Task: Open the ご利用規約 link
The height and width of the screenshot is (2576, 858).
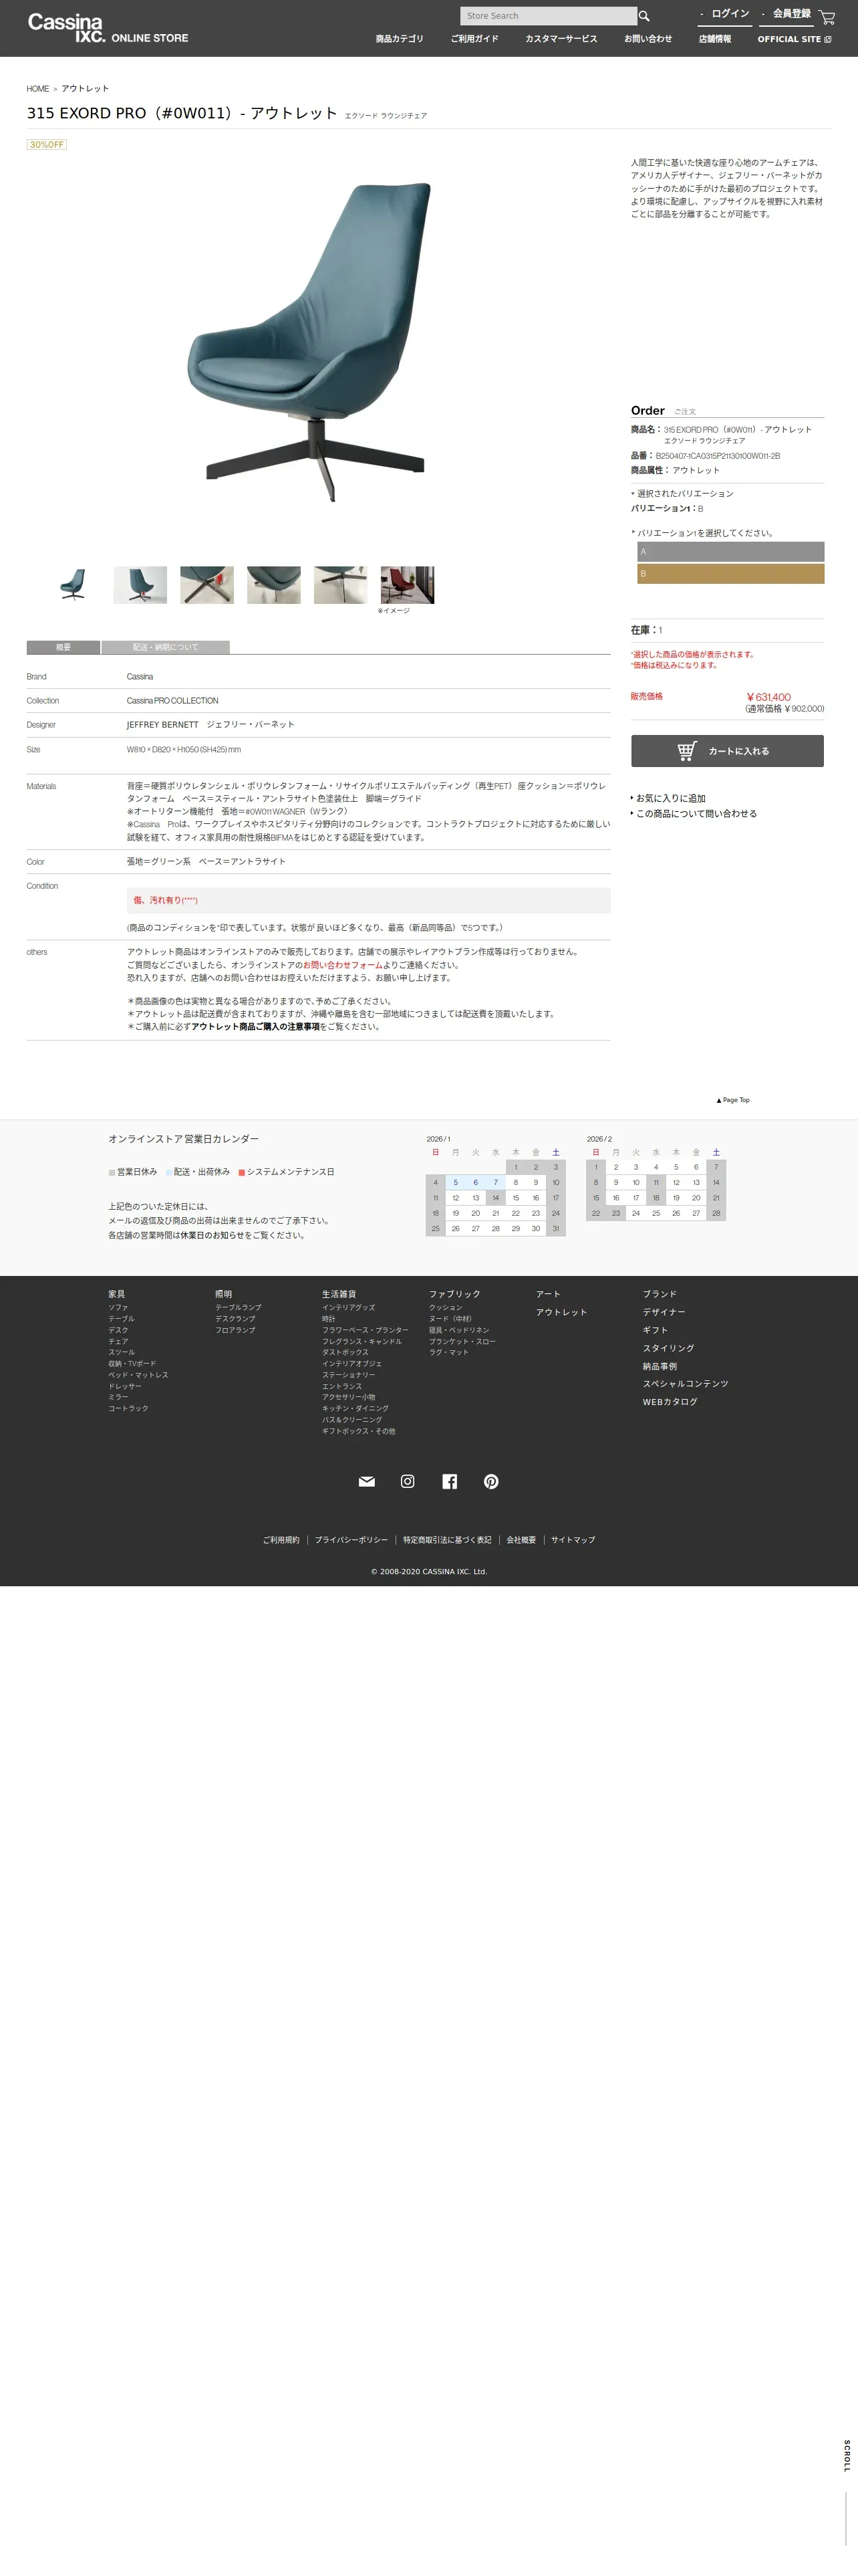Action: point(281,1540)
